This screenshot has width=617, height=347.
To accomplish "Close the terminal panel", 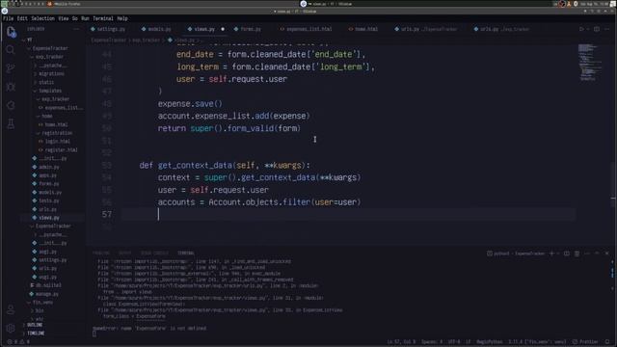I will click(x=606, y=254).
